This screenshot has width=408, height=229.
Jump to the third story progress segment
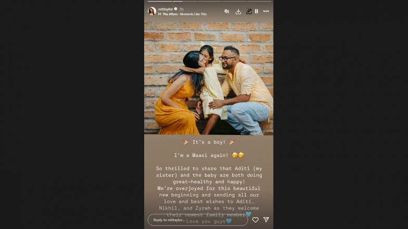click(209, 1)
